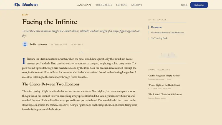Click The Wanderer site logo
This screenshot has width=222, height=125.
point(26,5)
